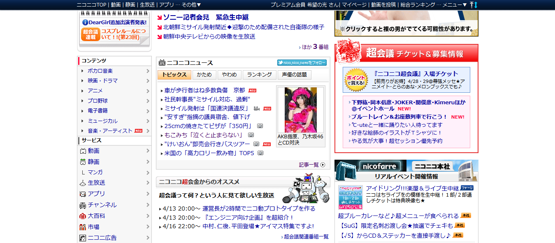
Task: Switch to the やわめ news tab
Action: coord(229,75)
